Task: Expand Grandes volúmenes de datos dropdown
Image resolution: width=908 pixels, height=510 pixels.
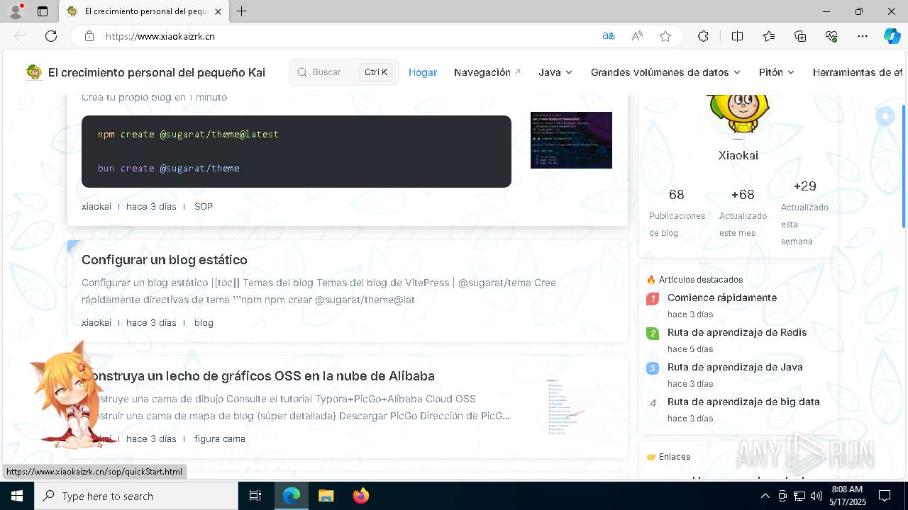Action: pyautogui.click(x=665, y=72)
